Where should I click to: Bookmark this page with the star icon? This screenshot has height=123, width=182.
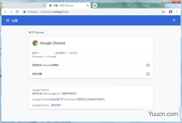[x=163, y=12]
